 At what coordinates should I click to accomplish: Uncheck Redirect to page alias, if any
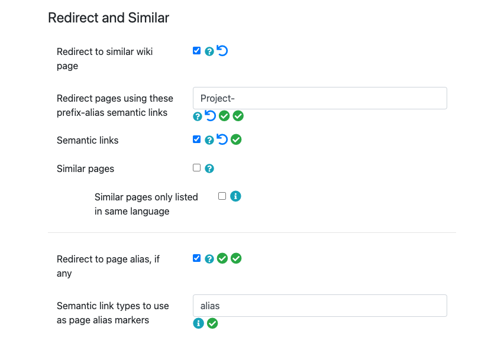point(197,258)
